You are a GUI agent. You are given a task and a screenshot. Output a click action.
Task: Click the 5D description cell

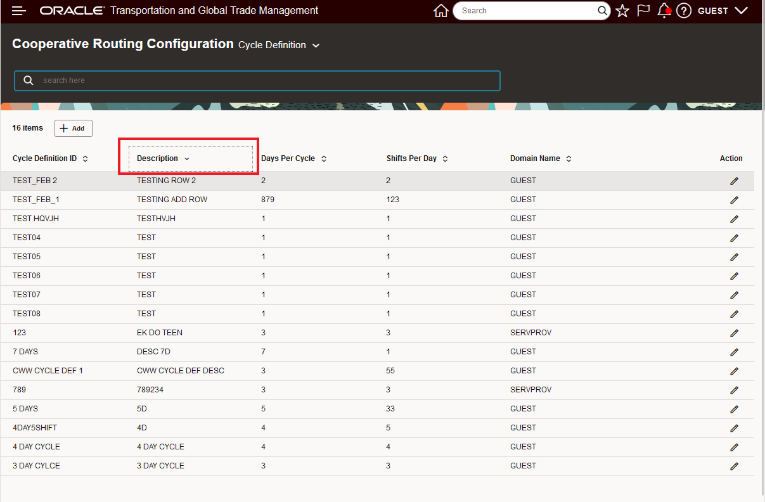(x=142, y=409)
